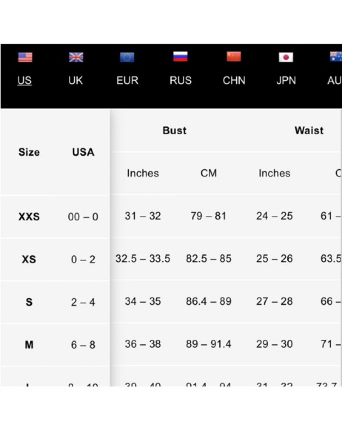Switch to the US size tab
Screen dimensions: 342x428
click(x=24, y=81)
